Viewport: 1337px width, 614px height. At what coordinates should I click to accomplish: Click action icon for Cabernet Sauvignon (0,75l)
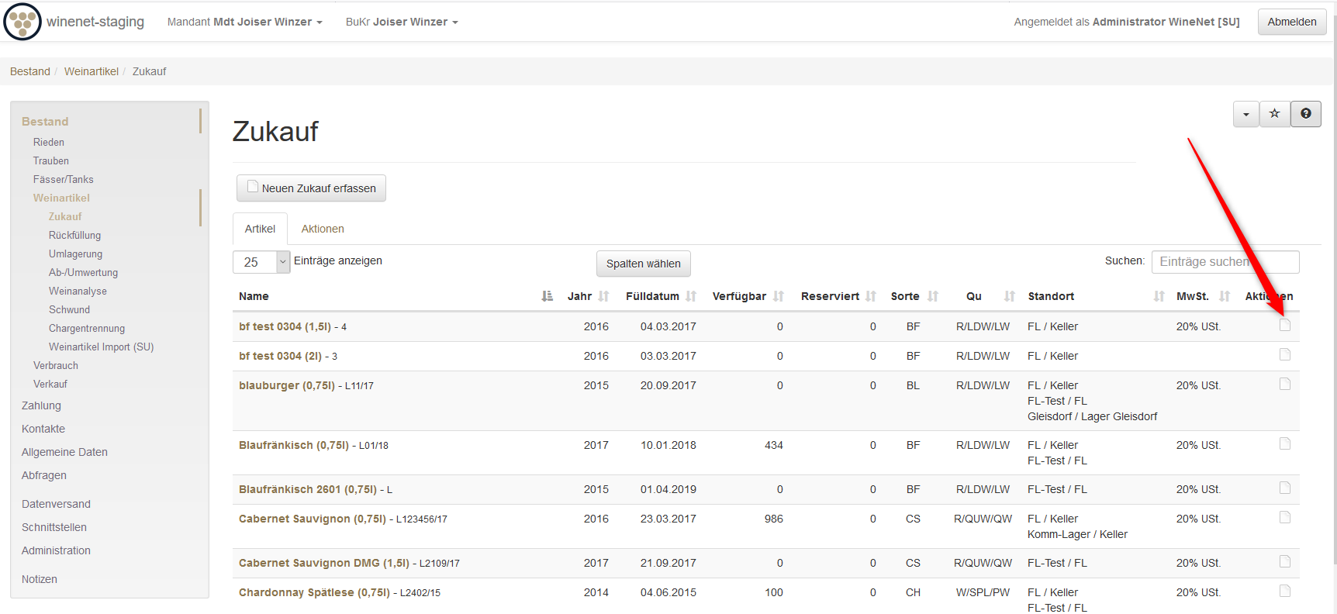click(x=1285, y=518)
